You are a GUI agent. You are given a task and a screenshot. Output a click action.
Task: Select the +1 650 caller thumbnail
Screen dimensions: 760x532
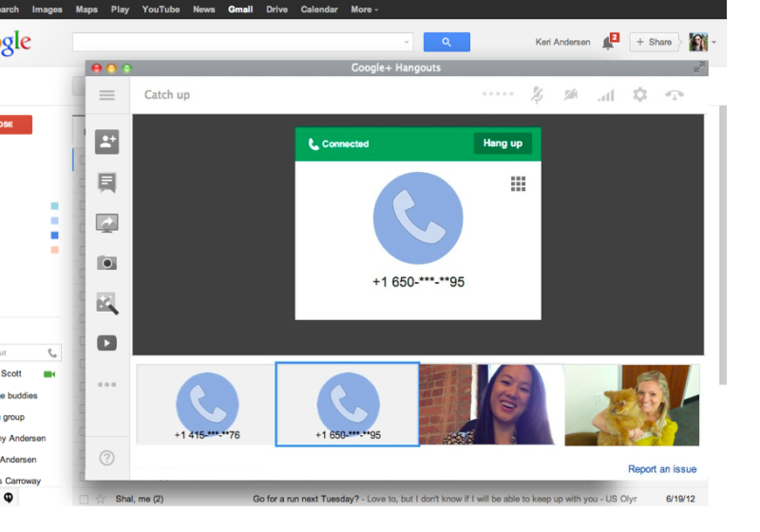[x=348, y=404]
